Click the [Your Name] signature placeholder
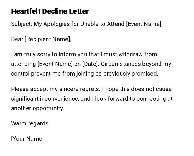 (x=27, y=139)
